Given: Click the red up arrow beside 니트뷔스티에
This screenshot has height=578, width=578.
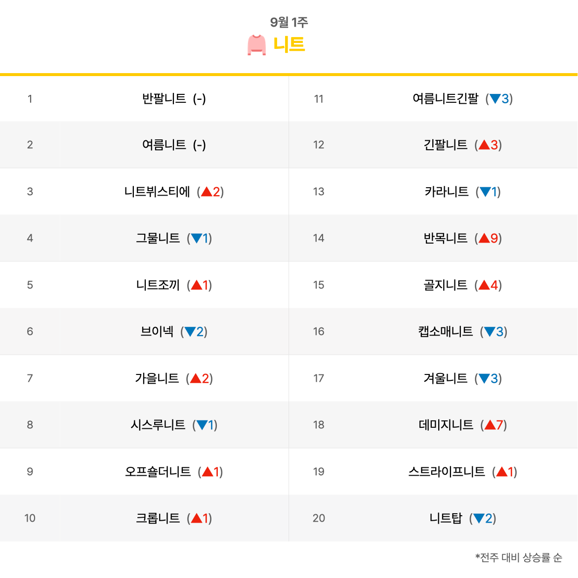Looking at the screenshot, I should click(206, 192).
